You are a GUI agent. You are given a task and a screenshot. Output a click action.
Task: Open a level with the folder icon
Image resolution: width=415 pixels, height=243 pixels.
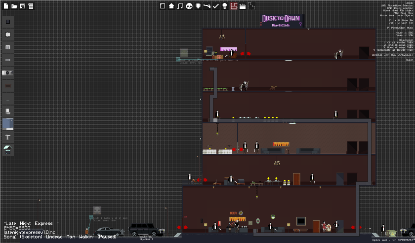point(14,6)
